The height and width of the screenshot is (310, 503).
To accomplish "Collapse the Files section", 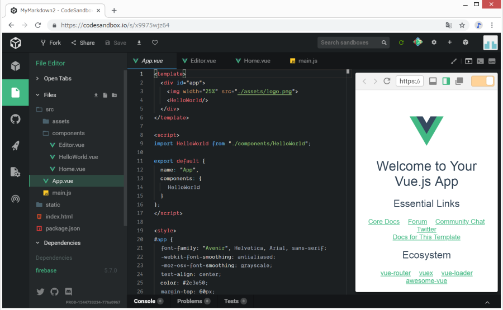I will coord(50,96).
